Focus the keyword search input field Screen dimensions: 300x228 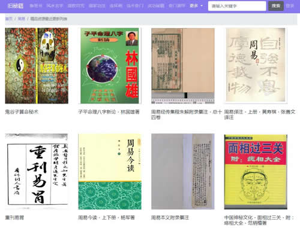click(x=237, y=6)
